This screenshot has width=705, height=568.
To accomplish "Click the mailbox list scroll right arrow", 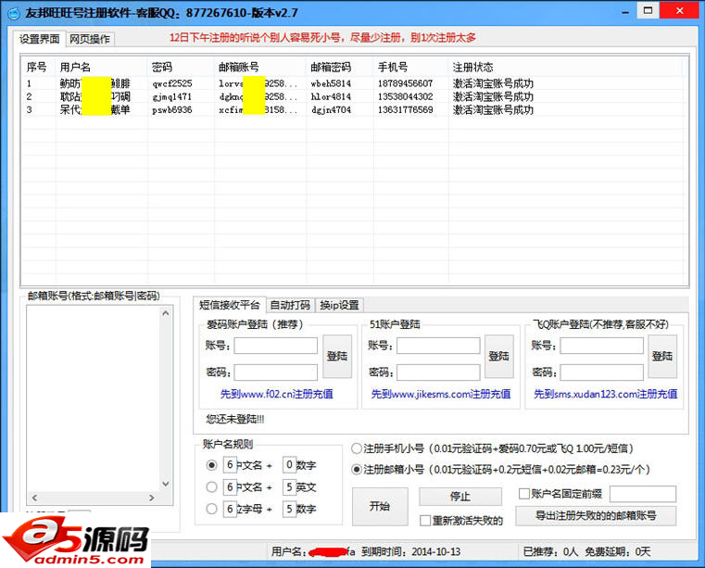I will point(152,498).
